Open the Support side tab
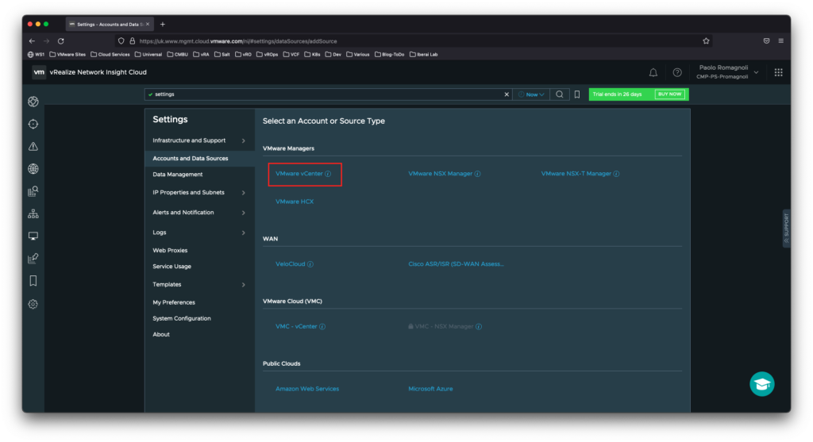 pyautogui.click(x=787, y=229)
